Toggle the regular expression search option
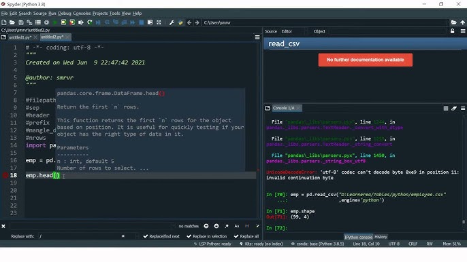This screenshot has height=262, width=467. (x=227, y=226)
